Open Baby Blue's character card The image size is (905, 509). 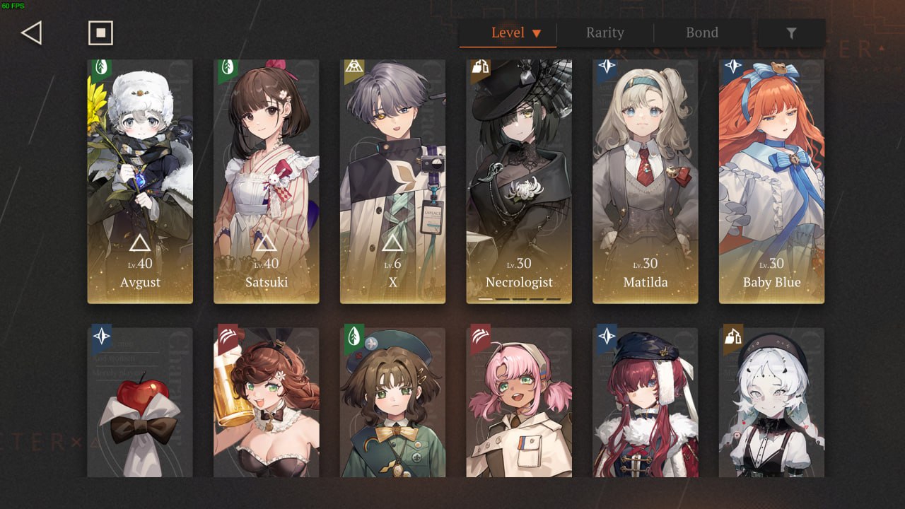[771, 181]
